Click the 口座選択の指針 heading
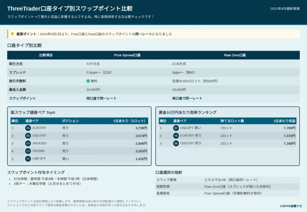This screenshot has height=212, width=307. (x=169, y=172)
